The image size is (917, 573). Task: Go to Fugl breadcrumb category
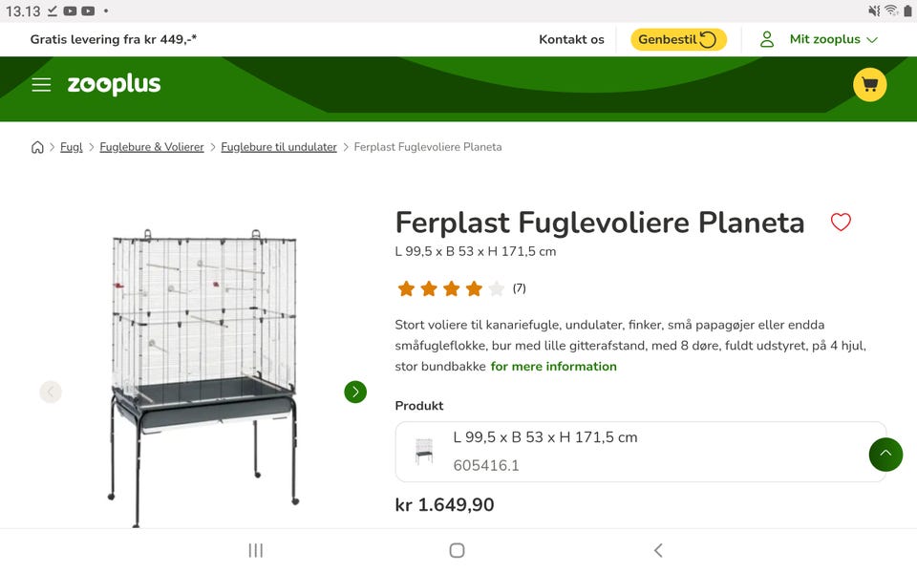point(72,147)
